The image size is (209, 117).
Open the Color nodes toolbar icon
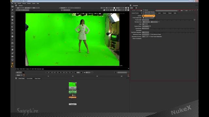point(12,20)
